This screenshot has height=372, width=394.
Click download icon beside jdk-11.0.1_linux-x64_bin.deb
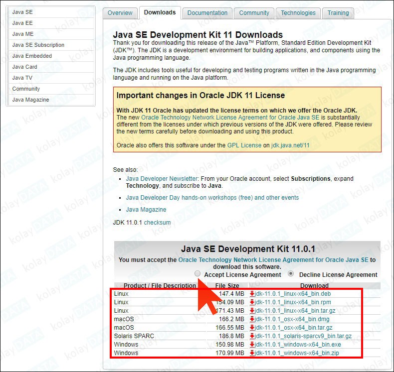pyautogui.click(x=252, y=294)
